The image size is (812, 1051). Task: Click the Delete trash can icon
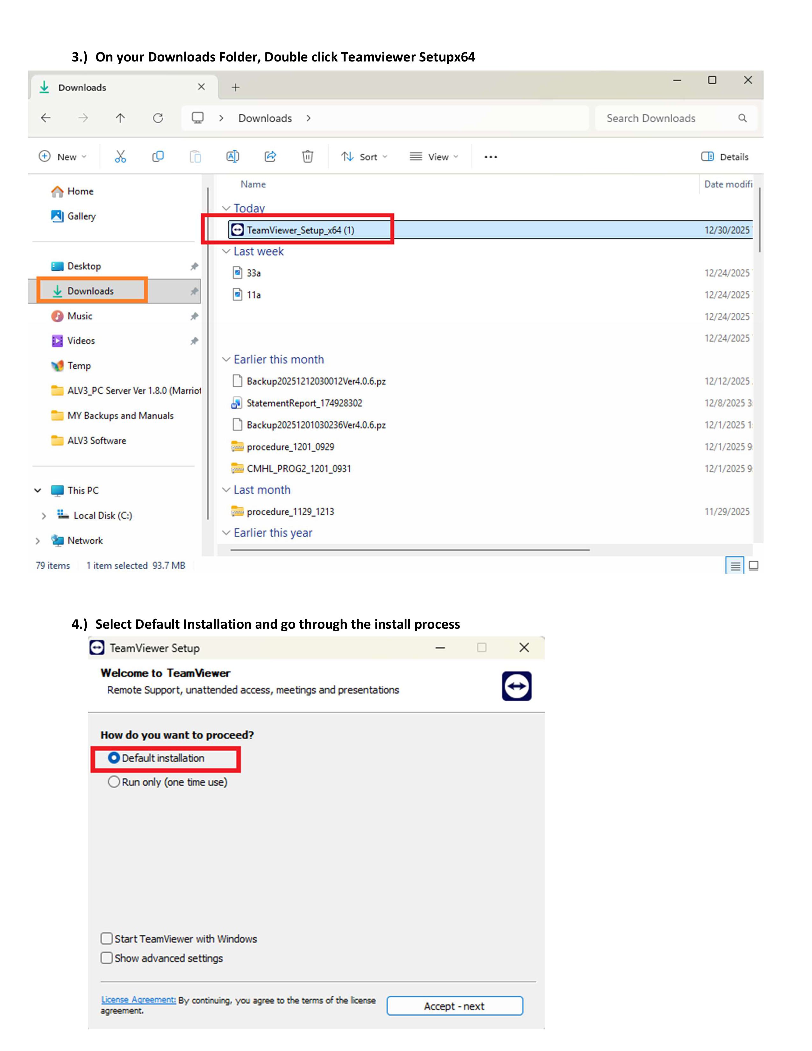[307, 156]
